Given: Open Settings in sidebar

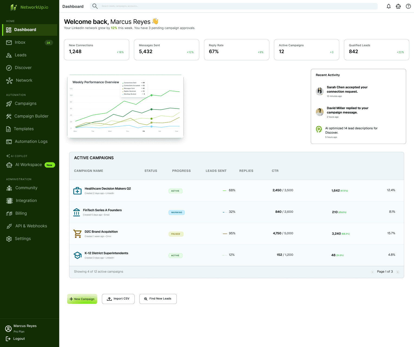Looking at the screenshot, I should [30, 239].
